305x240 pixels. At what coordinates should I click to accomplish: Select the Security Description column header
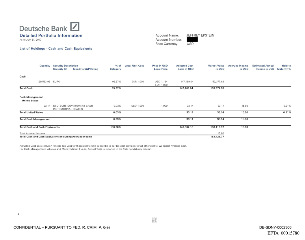tap(66, 66)
